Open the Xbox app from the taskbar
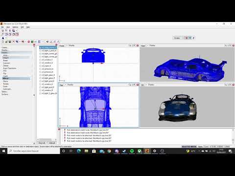 [x=140, y=151]
